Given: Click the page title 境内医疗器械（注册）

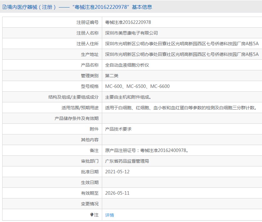Looking at the screenshot, I should tap(32, 7).
